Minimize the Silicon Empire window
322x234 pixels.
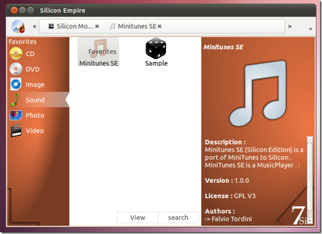click(x=22, y=10)
